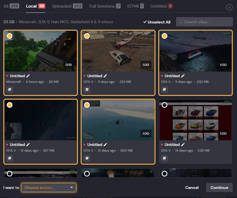Screen dimensions: 237x198
Task: Add hashtag to the GTA V 287 MB clip
Action: (x=10, y=158)
